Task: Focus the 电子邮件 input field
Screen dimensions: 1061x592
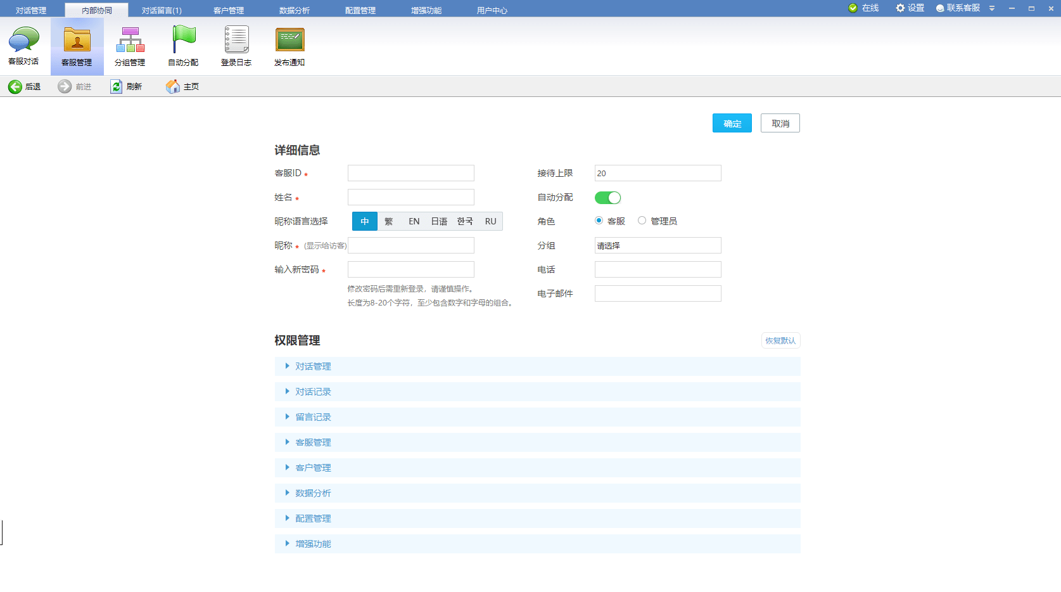Action: [658, 293]
